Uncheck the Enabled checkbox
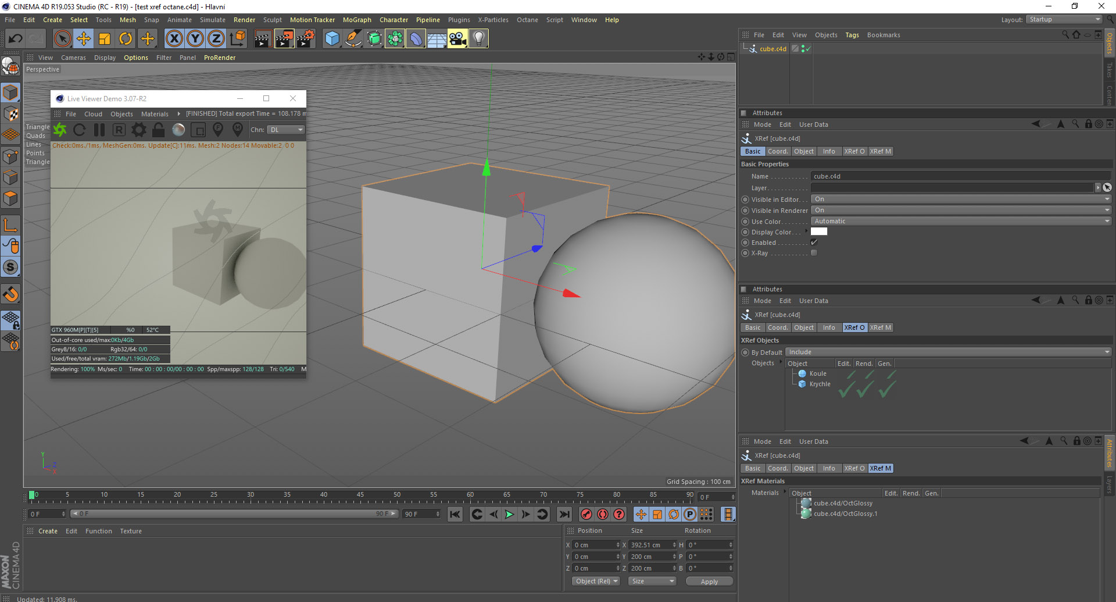This screenshot has height=602, width=1116. pos(814,243)
